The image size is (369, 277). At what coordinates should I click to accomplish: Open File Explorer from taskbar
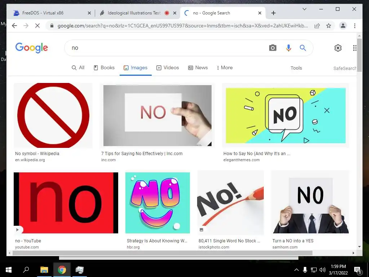pyautogui.click(x=44, y=270)
